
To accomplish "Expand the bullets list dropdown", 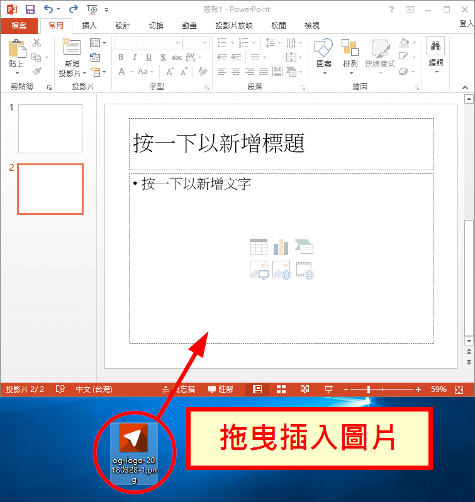I will (x=233, y=43).
